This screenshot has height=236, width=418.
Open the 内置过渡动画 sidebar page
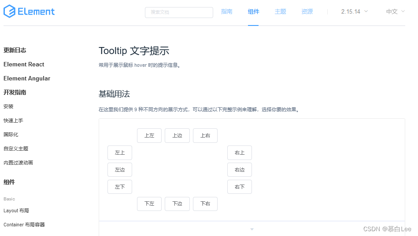coord(18,163)
